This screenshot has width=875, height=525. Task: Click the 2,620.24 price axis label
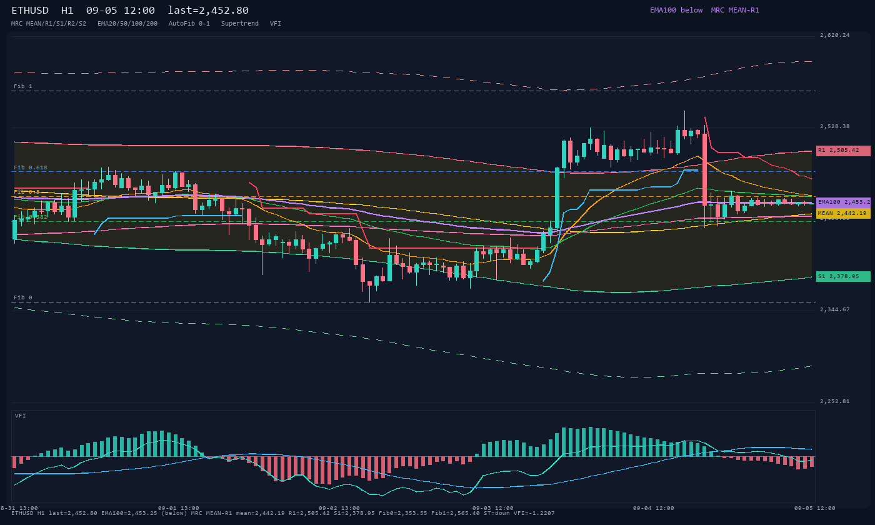pyautogui.click(x=835, y=35)
